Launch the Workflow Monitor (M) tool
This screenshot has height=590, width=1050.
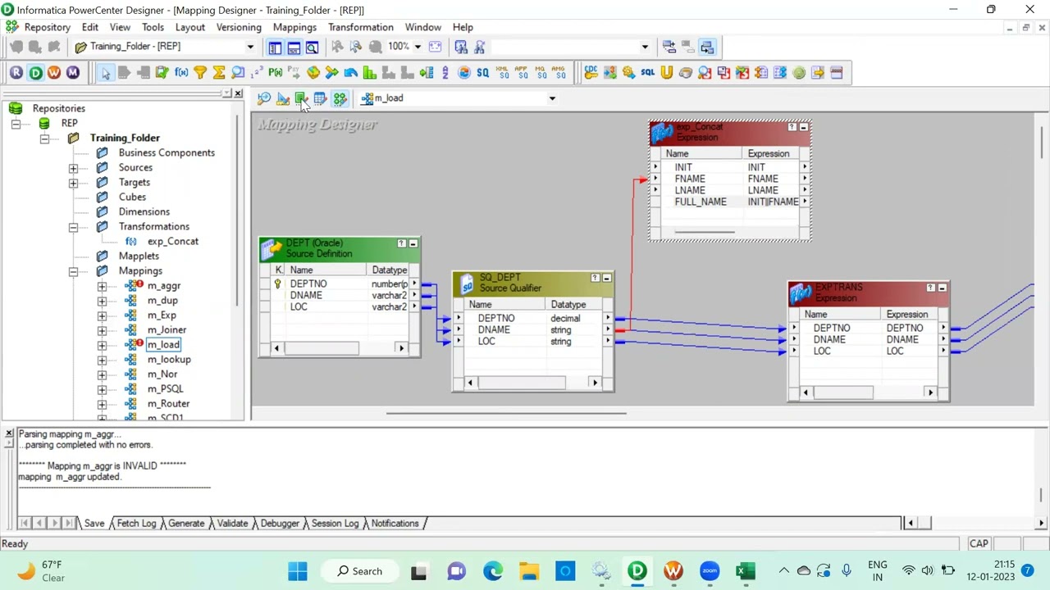click(73, 73)
